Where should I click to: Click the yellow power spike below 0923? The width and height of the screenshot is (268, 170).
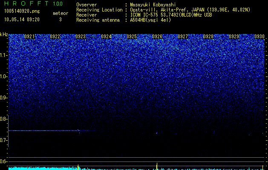tap(78, 167)
